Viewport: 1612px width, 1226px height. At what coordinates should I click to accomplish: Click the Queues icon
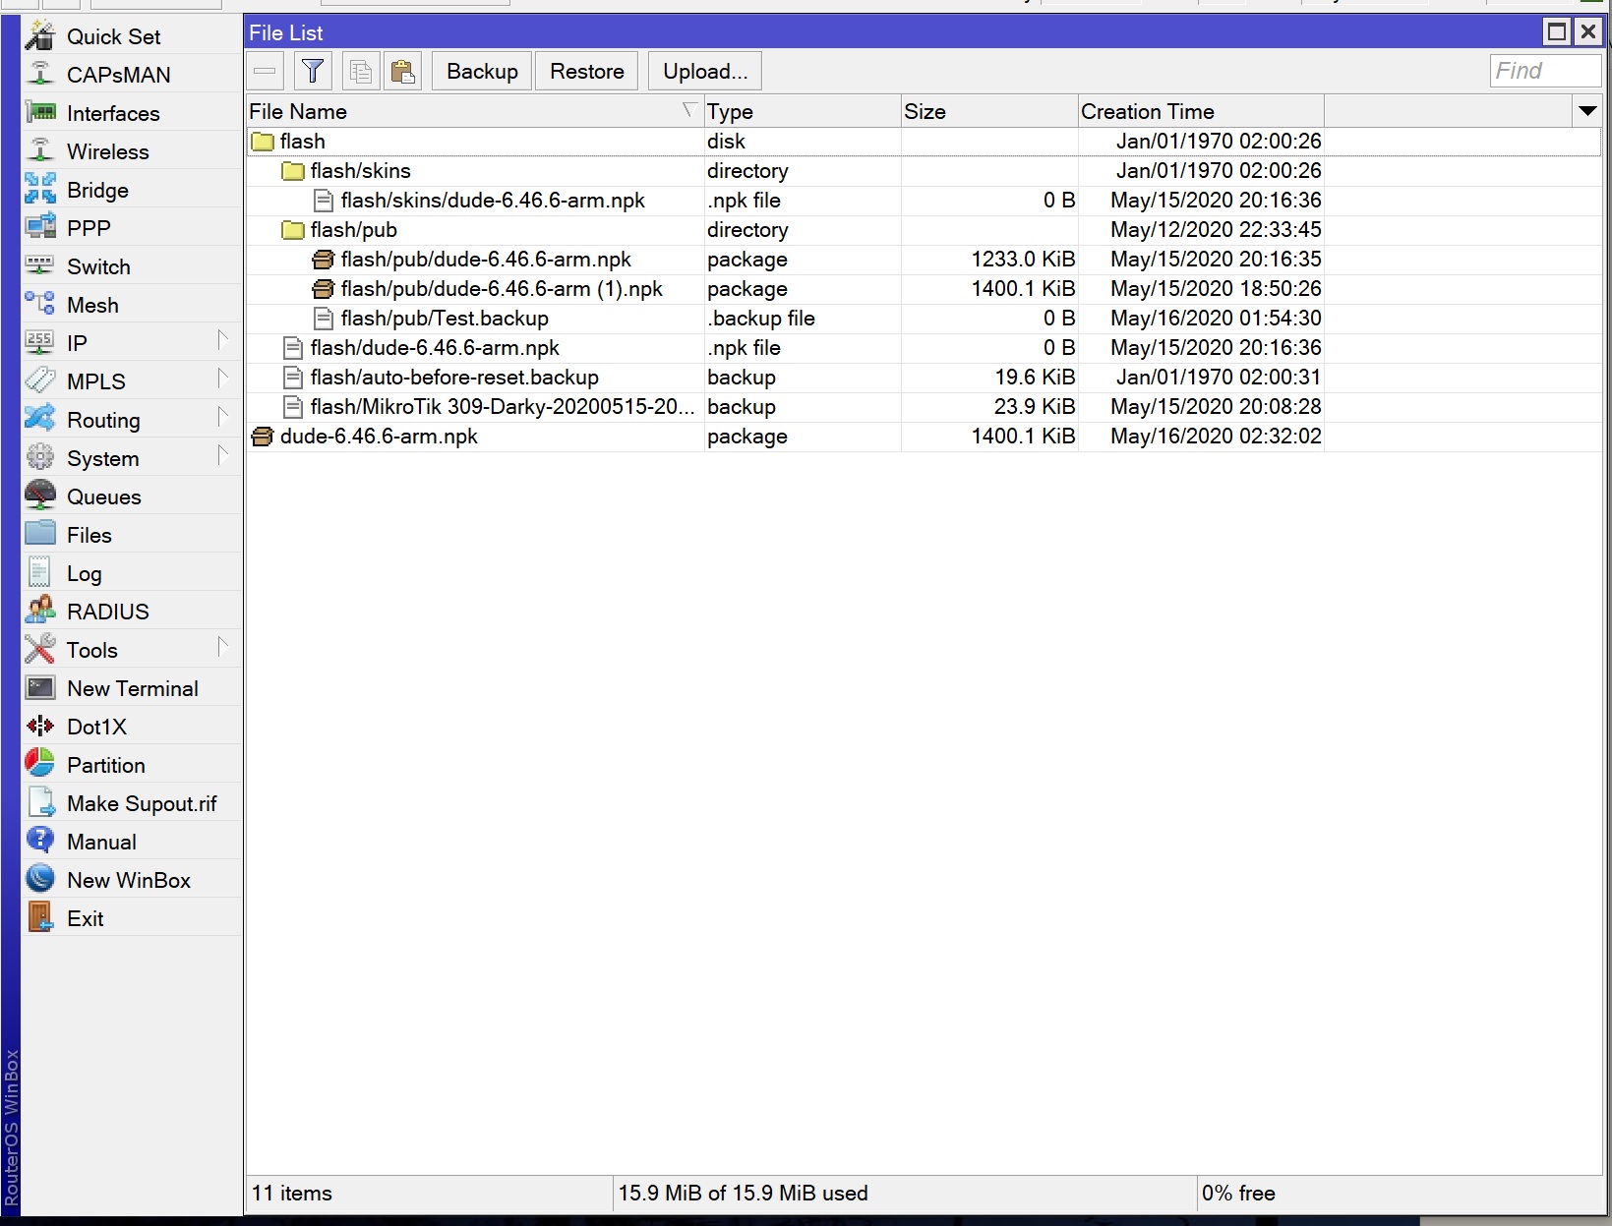(40, 496)
